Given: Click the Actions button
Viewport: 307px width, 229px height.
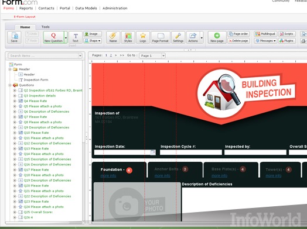Looking at the screenshot, I should tap(193, 37).
